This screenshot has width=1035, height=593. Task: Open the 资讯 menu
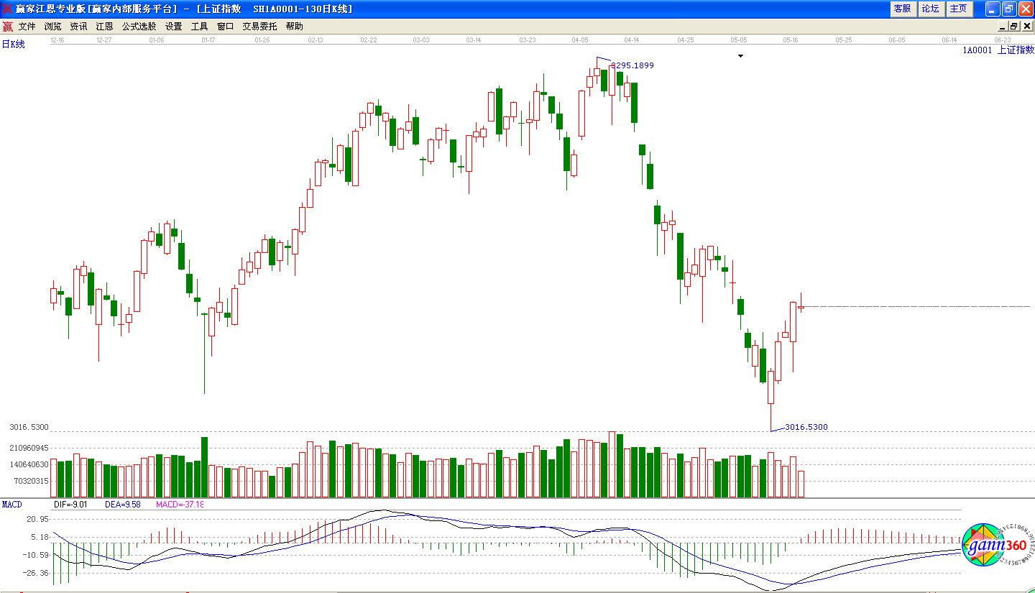[x=78, y=27]
